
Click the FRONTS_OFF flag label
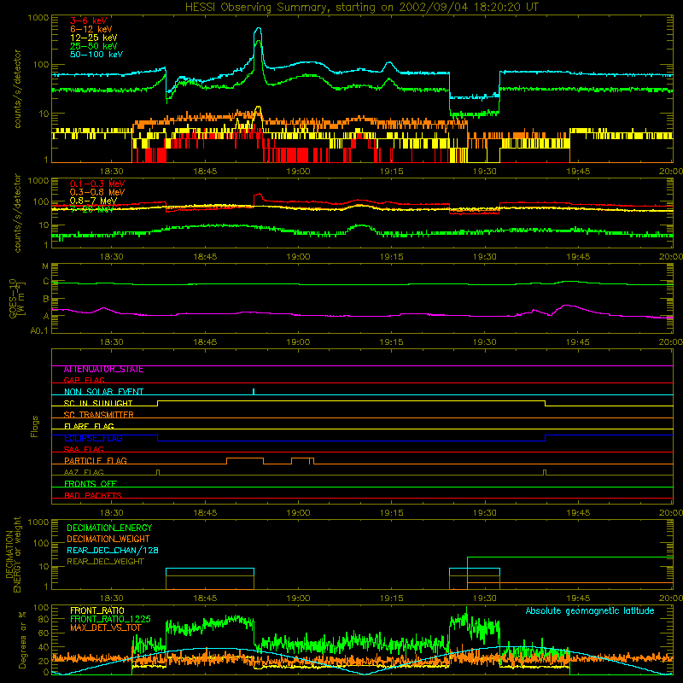click(x=90, y=484)
